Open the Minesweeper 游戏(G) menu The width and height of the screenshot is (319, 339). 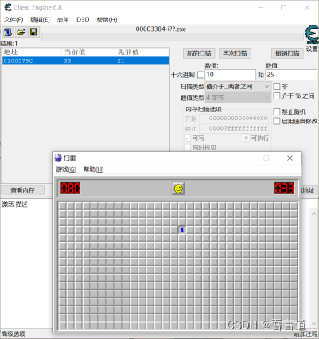click(66, 169)
